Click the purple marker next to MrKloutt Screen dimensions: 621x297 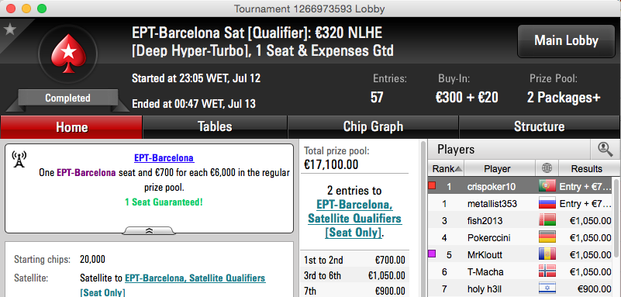432,254
